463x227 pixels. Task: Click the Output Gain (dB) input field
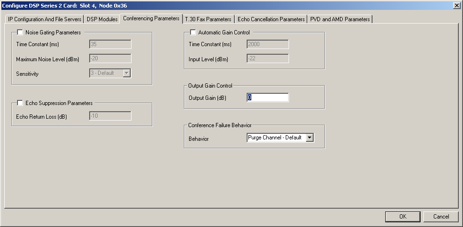click(x=267, y=97)
